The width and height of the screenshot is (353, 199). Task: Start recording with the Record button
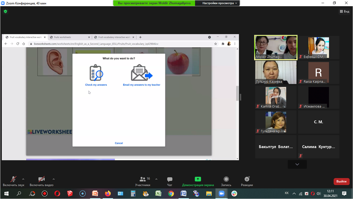coord(226,181)
